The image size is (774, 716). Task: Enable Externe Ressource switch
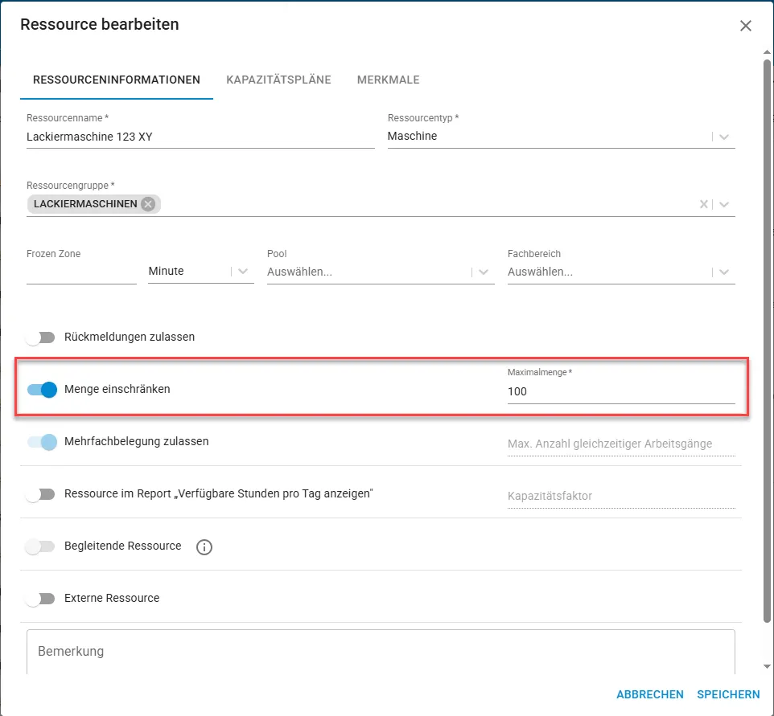(x=41, y=599)
